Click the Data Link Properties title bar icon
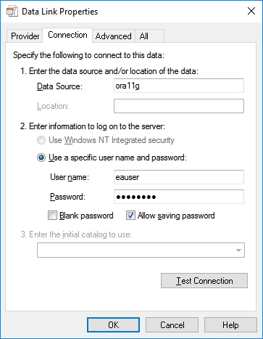Screen dimensions: 263x339 12,12
